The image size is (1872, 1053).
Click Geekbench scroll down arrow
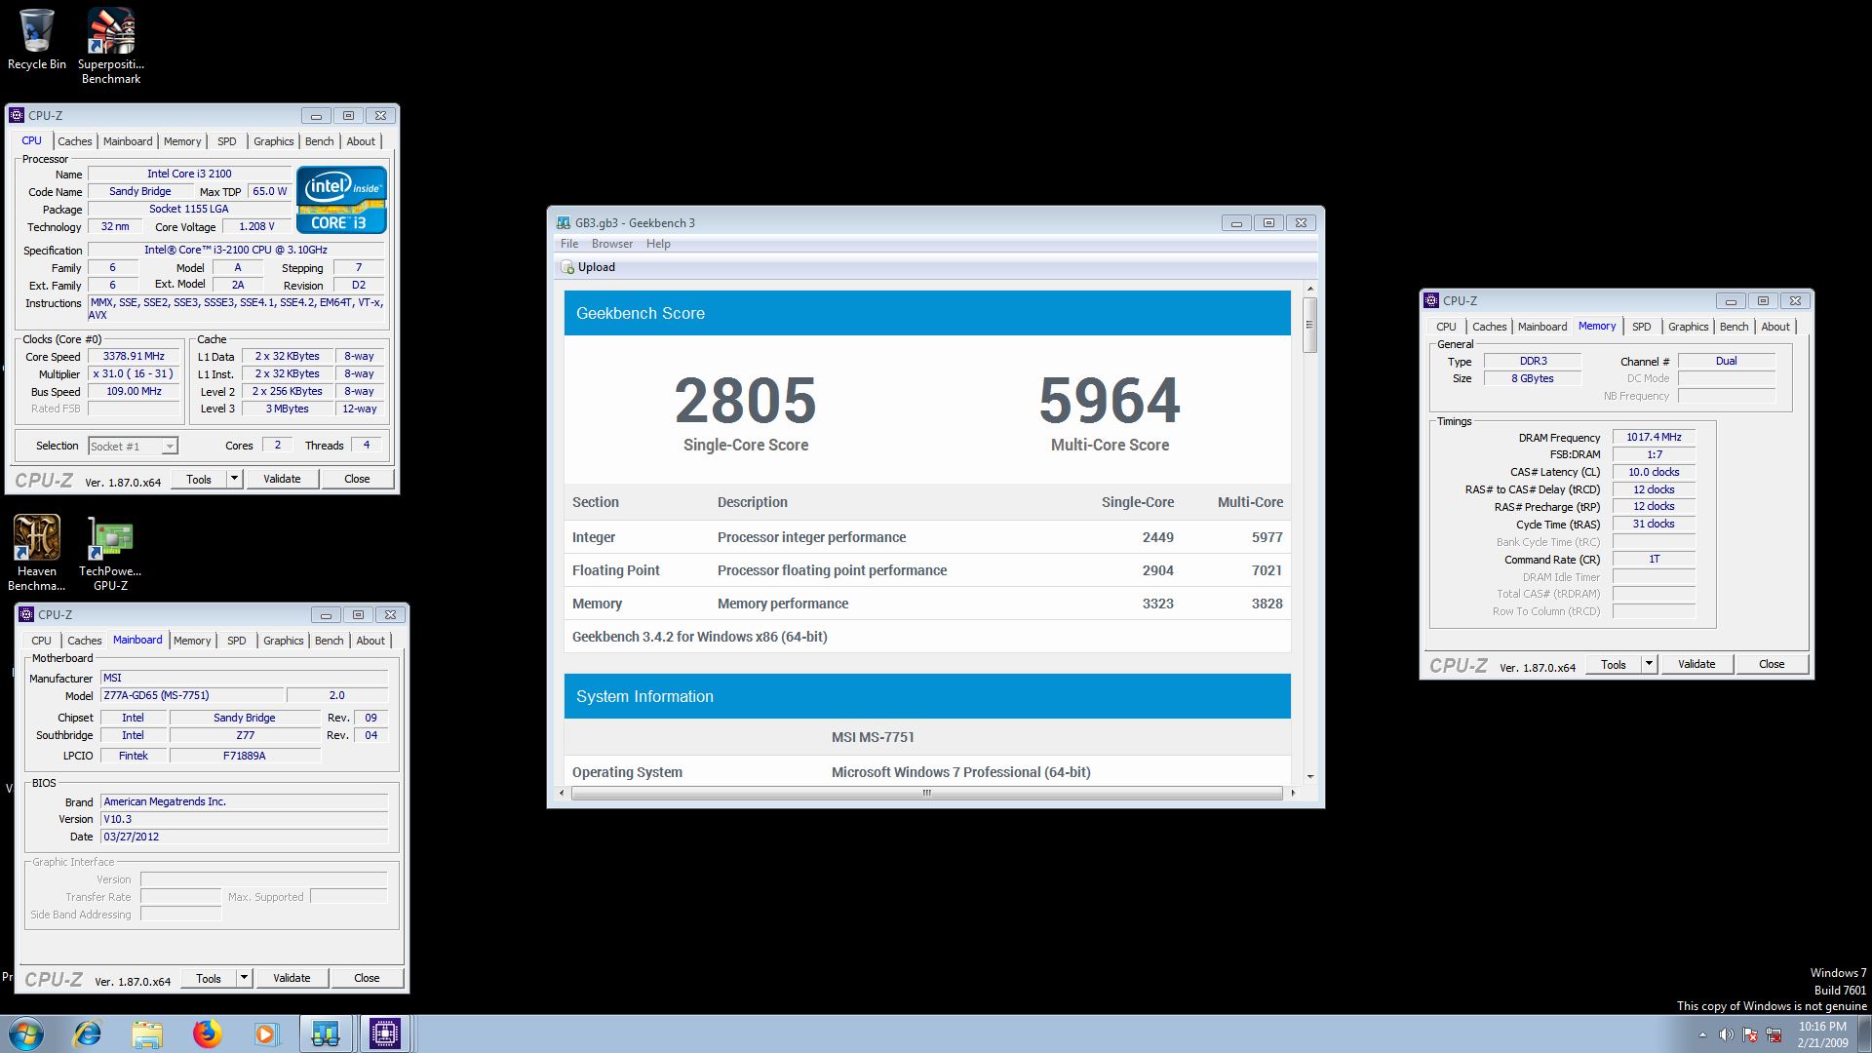pyautogui.click(x=1309, y=777)
